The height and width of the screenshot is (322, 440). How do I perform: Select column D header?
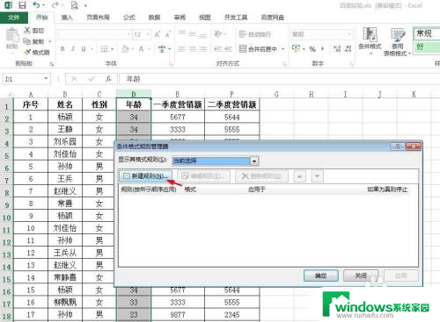tap(134, 94)
